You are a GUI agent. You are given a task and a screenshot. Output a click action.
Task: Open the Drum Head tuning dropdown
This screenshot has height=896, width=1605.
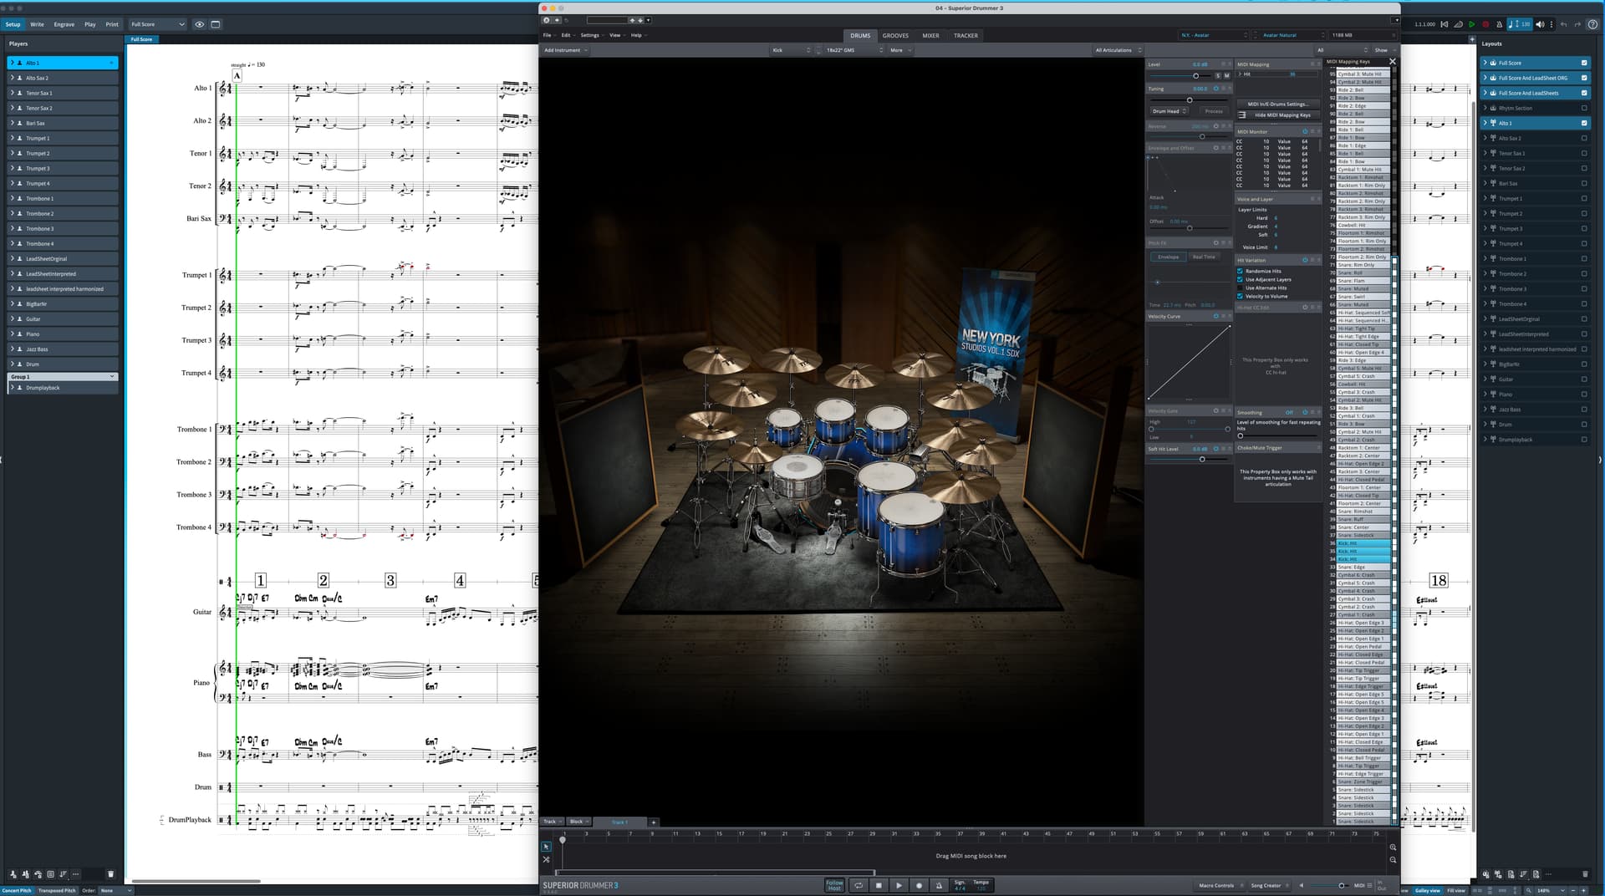[1169, 111]
